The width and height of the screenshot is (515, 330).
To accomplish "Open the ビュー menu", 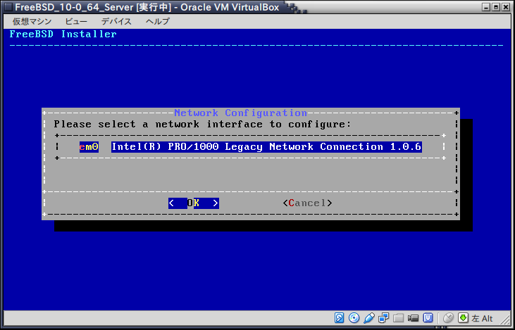I will point(76,21).
